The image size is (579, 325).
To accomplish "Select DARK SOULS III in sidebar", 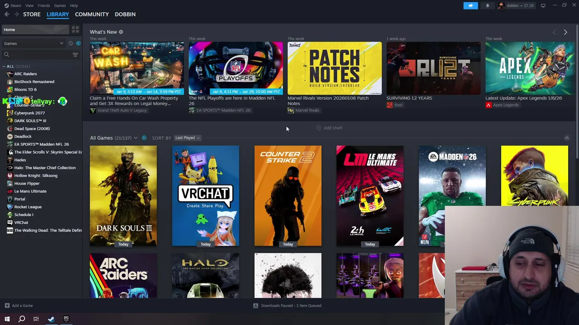I will [30, 121].
